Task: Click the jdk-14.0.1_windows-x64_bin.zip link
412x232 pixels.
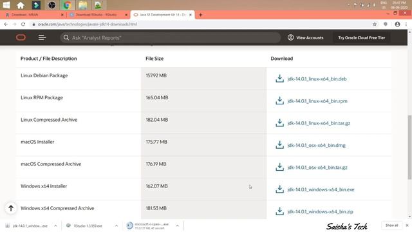Action: [x=321, y=211]
